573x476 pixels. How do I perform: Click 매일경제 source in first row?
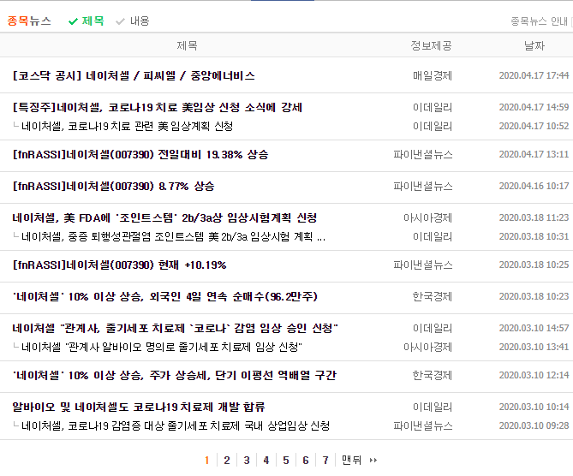point(433,75)
